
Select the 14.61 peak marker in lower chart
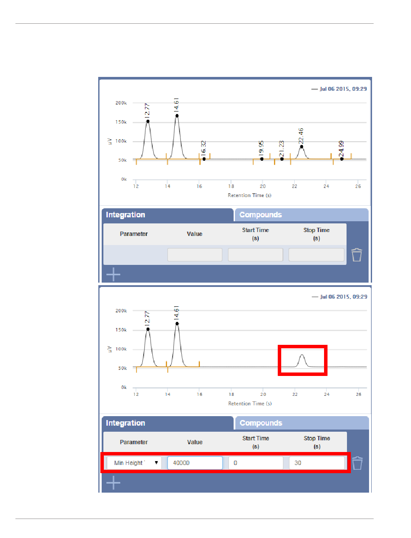pyautogui.click(x=177, y=323)
